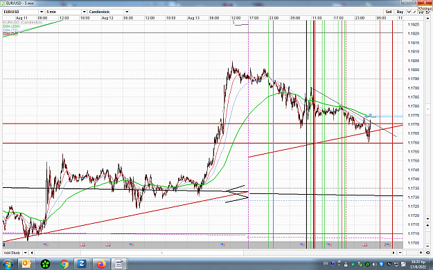
Task: Select the trend line drawing tool
Action: pyautogui.click(x=414, y=12)
